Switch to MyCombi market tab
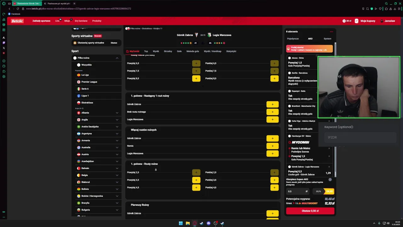This screenshot has width=403, height=227. pos(133,51)
